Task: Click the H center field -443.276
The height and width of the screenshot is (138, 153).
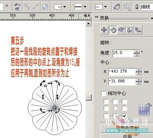Action: click(122, 72)
